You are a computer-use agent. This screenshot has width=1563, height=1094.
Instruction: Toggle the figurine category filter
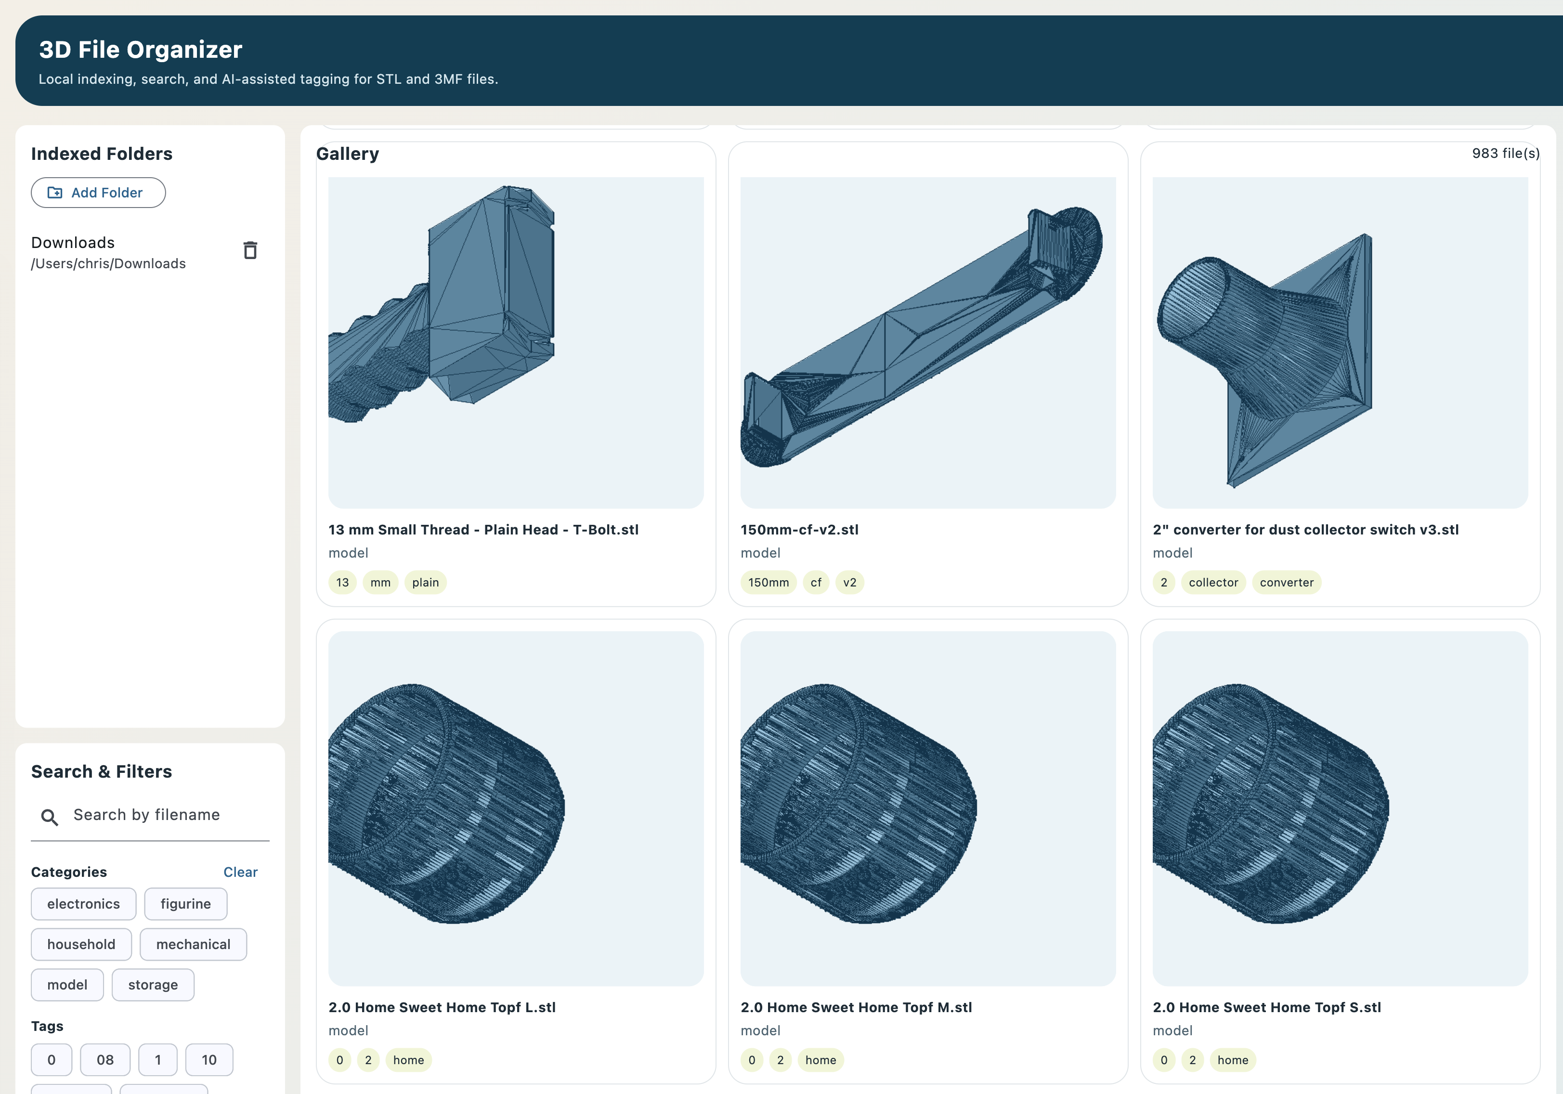tap(185, 903)
